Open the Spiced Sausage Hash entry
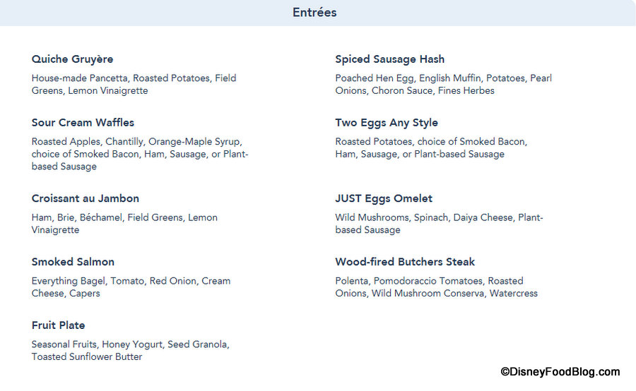This screenshot has width=636, height=391. [x=389, y=59]
